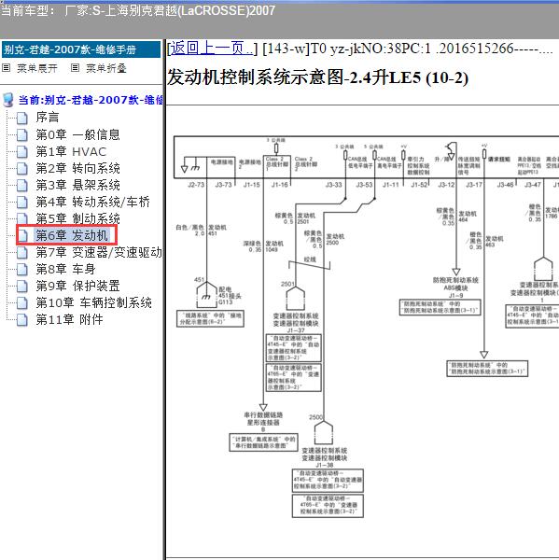The width and height of the screenshot is (559, 560).
Task: Click the page icon beside 第11章 附件
Action: [x=22, y=320]
